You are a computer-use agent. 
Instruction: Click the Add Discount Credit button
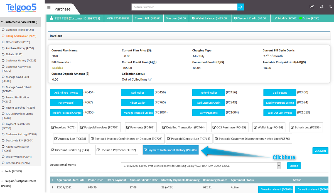point(209,103)
